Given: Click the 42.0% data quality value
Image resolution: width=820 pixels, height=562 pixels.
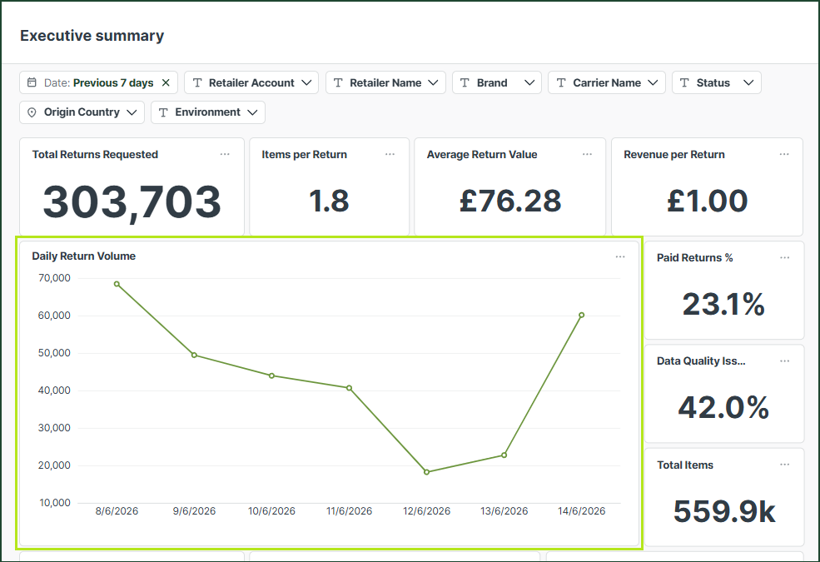Looking at the screenshot, I should [723, 408].
